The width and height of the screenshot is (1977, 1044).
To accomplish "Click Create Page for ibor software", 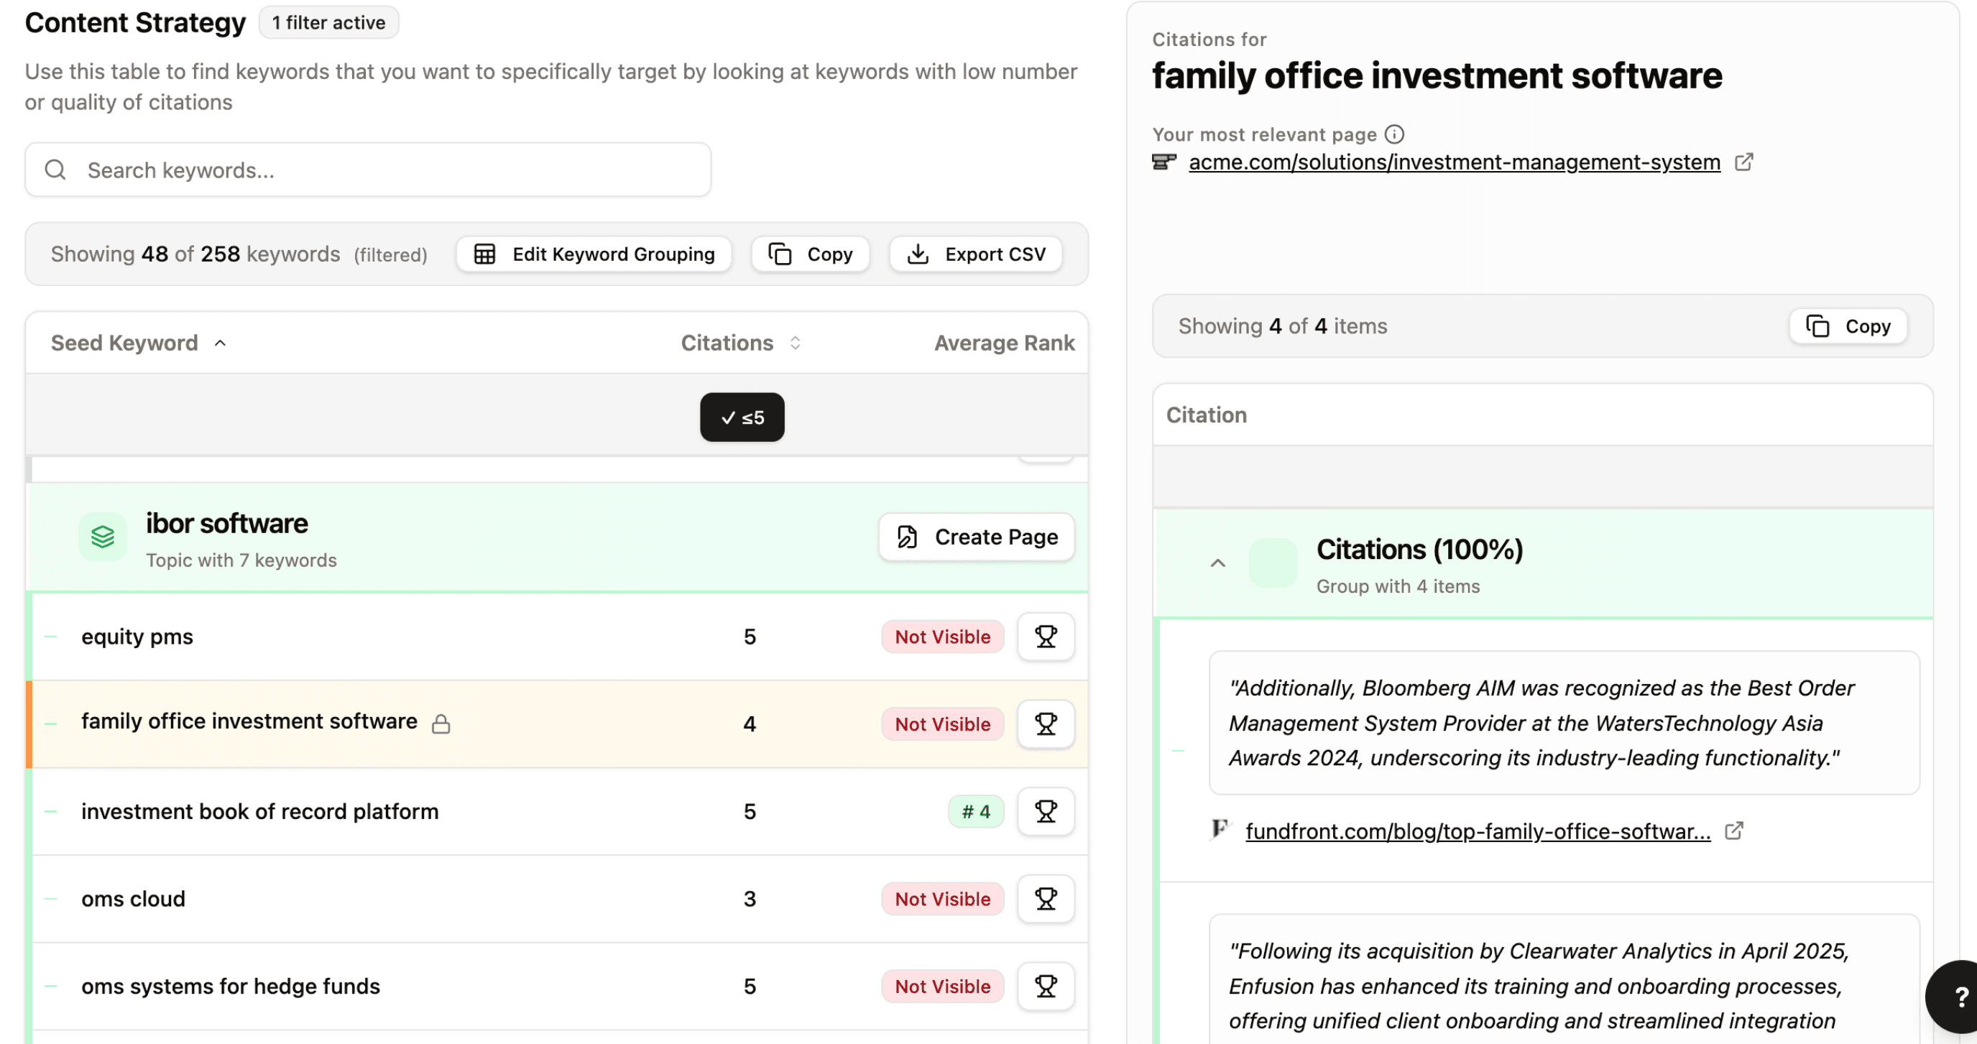I will pyautogui.click(x=976, y=537).
